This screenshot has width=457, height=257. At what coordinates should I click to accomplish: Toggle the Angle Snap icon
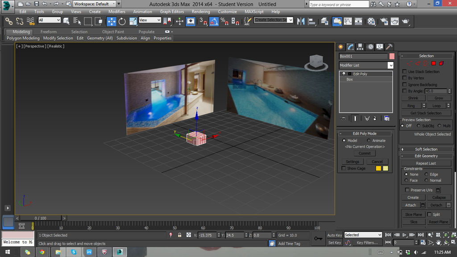[214, 21]
